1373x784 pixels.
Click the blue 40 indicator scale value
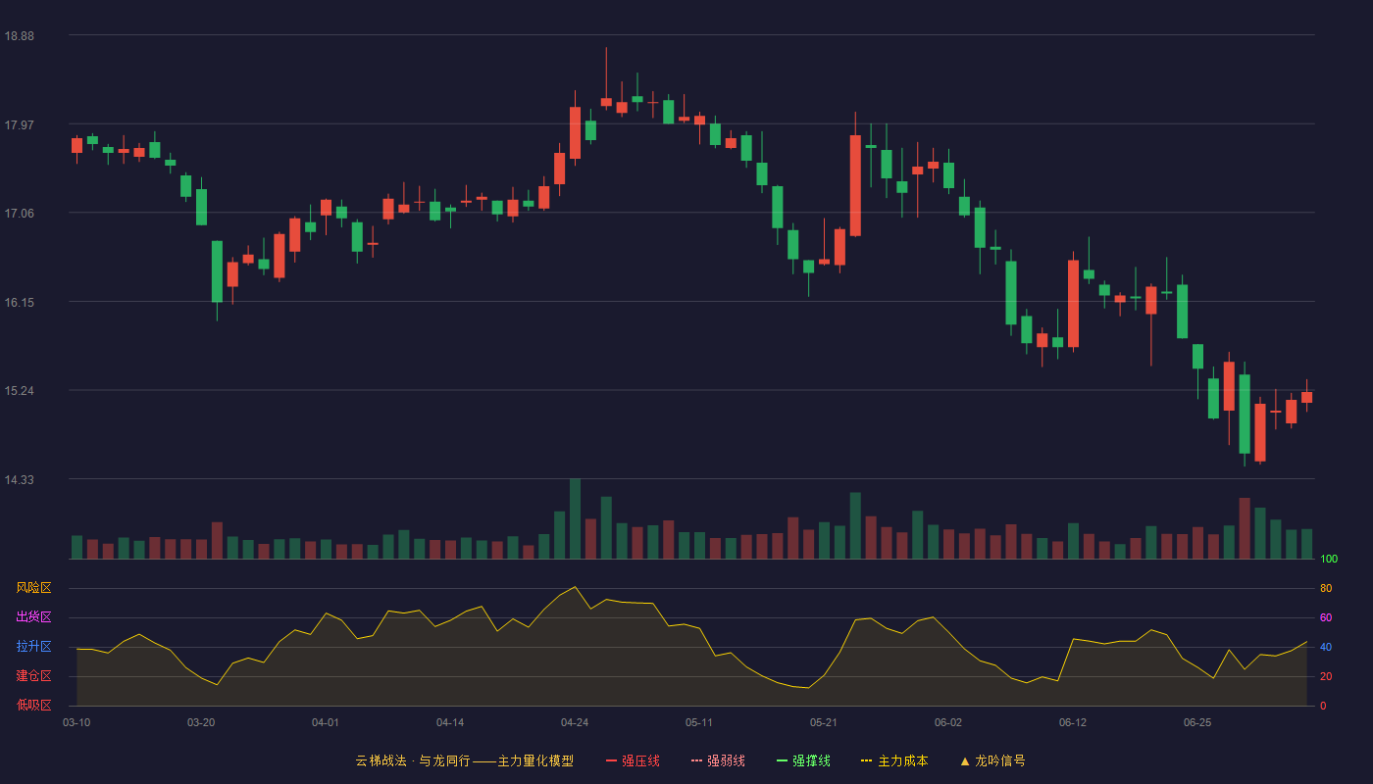coord(1326,647)
